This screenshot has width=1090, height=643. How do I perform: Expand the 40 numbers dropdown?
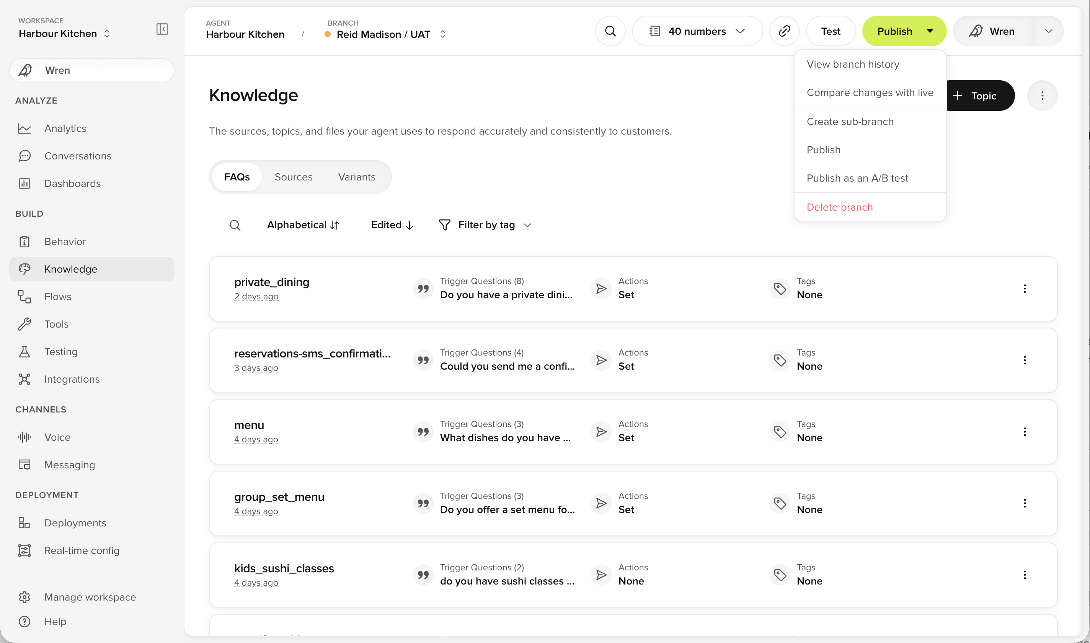(697, 31)
